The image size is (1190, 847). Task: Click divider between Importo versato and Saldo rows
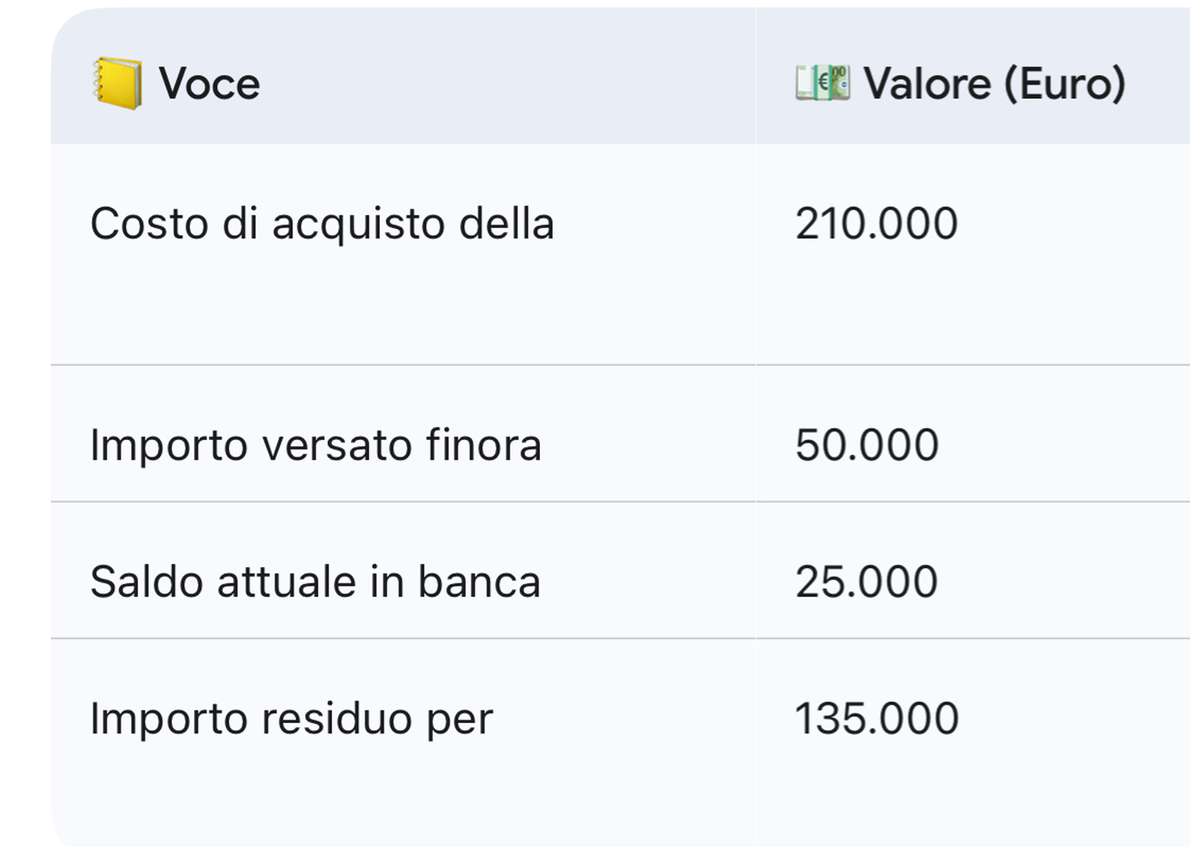click(x=392, y=501)
